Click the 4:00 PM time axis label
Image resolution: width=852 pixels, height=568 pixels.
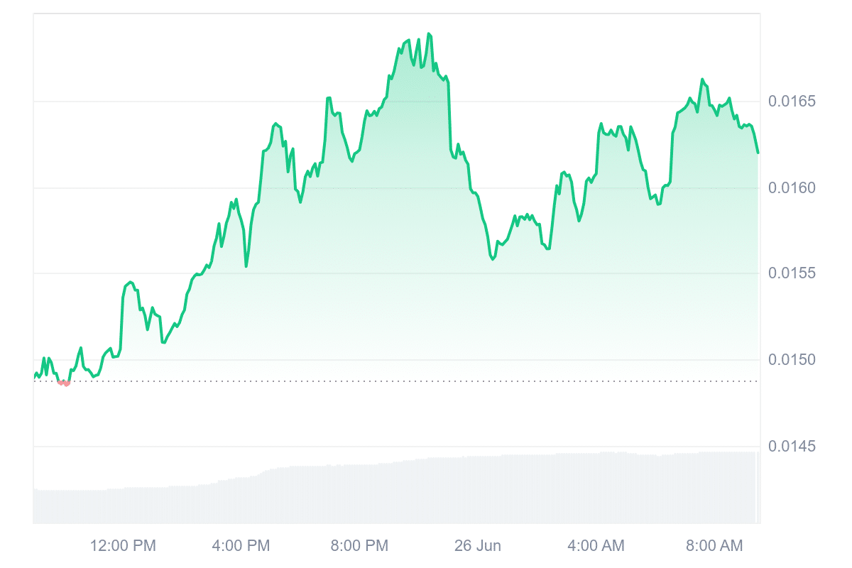[241, 546]
